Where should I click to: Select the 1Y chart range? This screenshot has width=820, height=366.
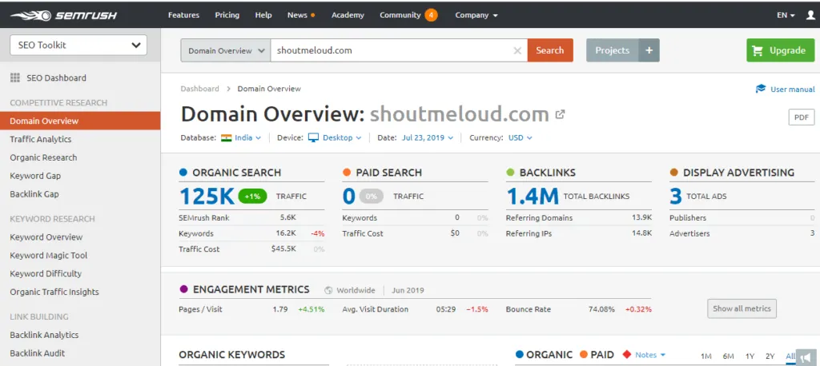click(750, 356)
